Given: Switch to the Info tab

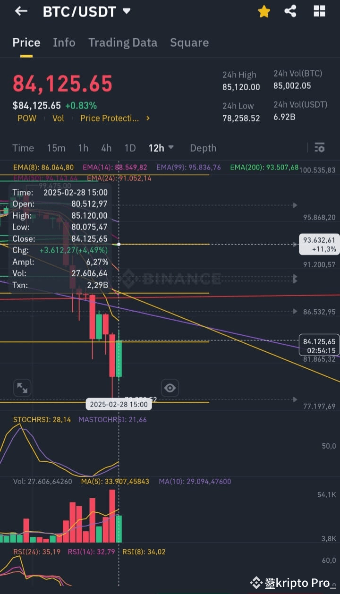Looking at the screenshot, I should [64, 42].
